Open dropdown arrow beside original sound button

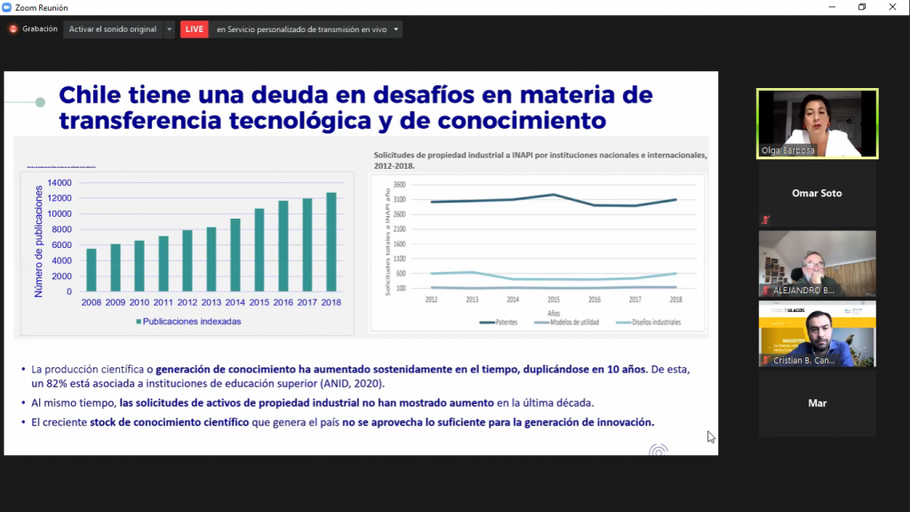(169, 29)
